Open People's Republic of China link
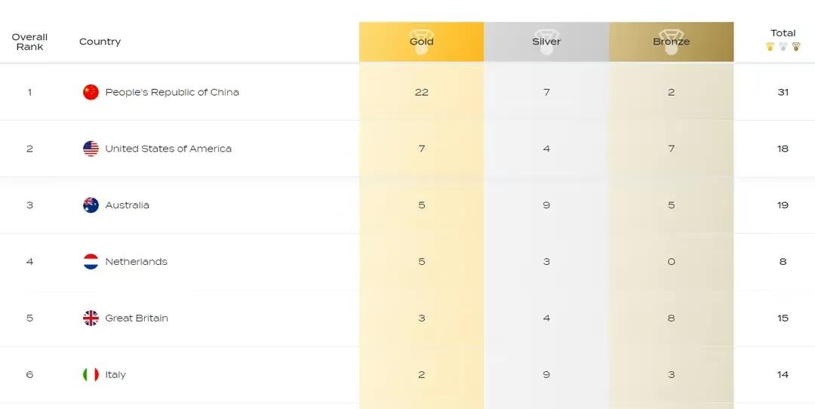Image resolution: width=815 pixels, height=409 pixels. pos(172,92)
